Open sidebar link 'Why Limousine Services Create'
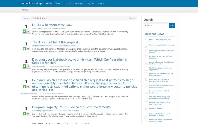Image resolution: width=198 pixels, height=124 pixels. tap(161, 86)
